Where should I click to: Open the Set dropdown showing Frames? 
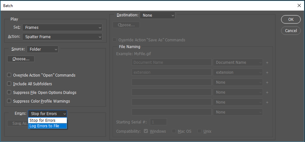point(62,28)
